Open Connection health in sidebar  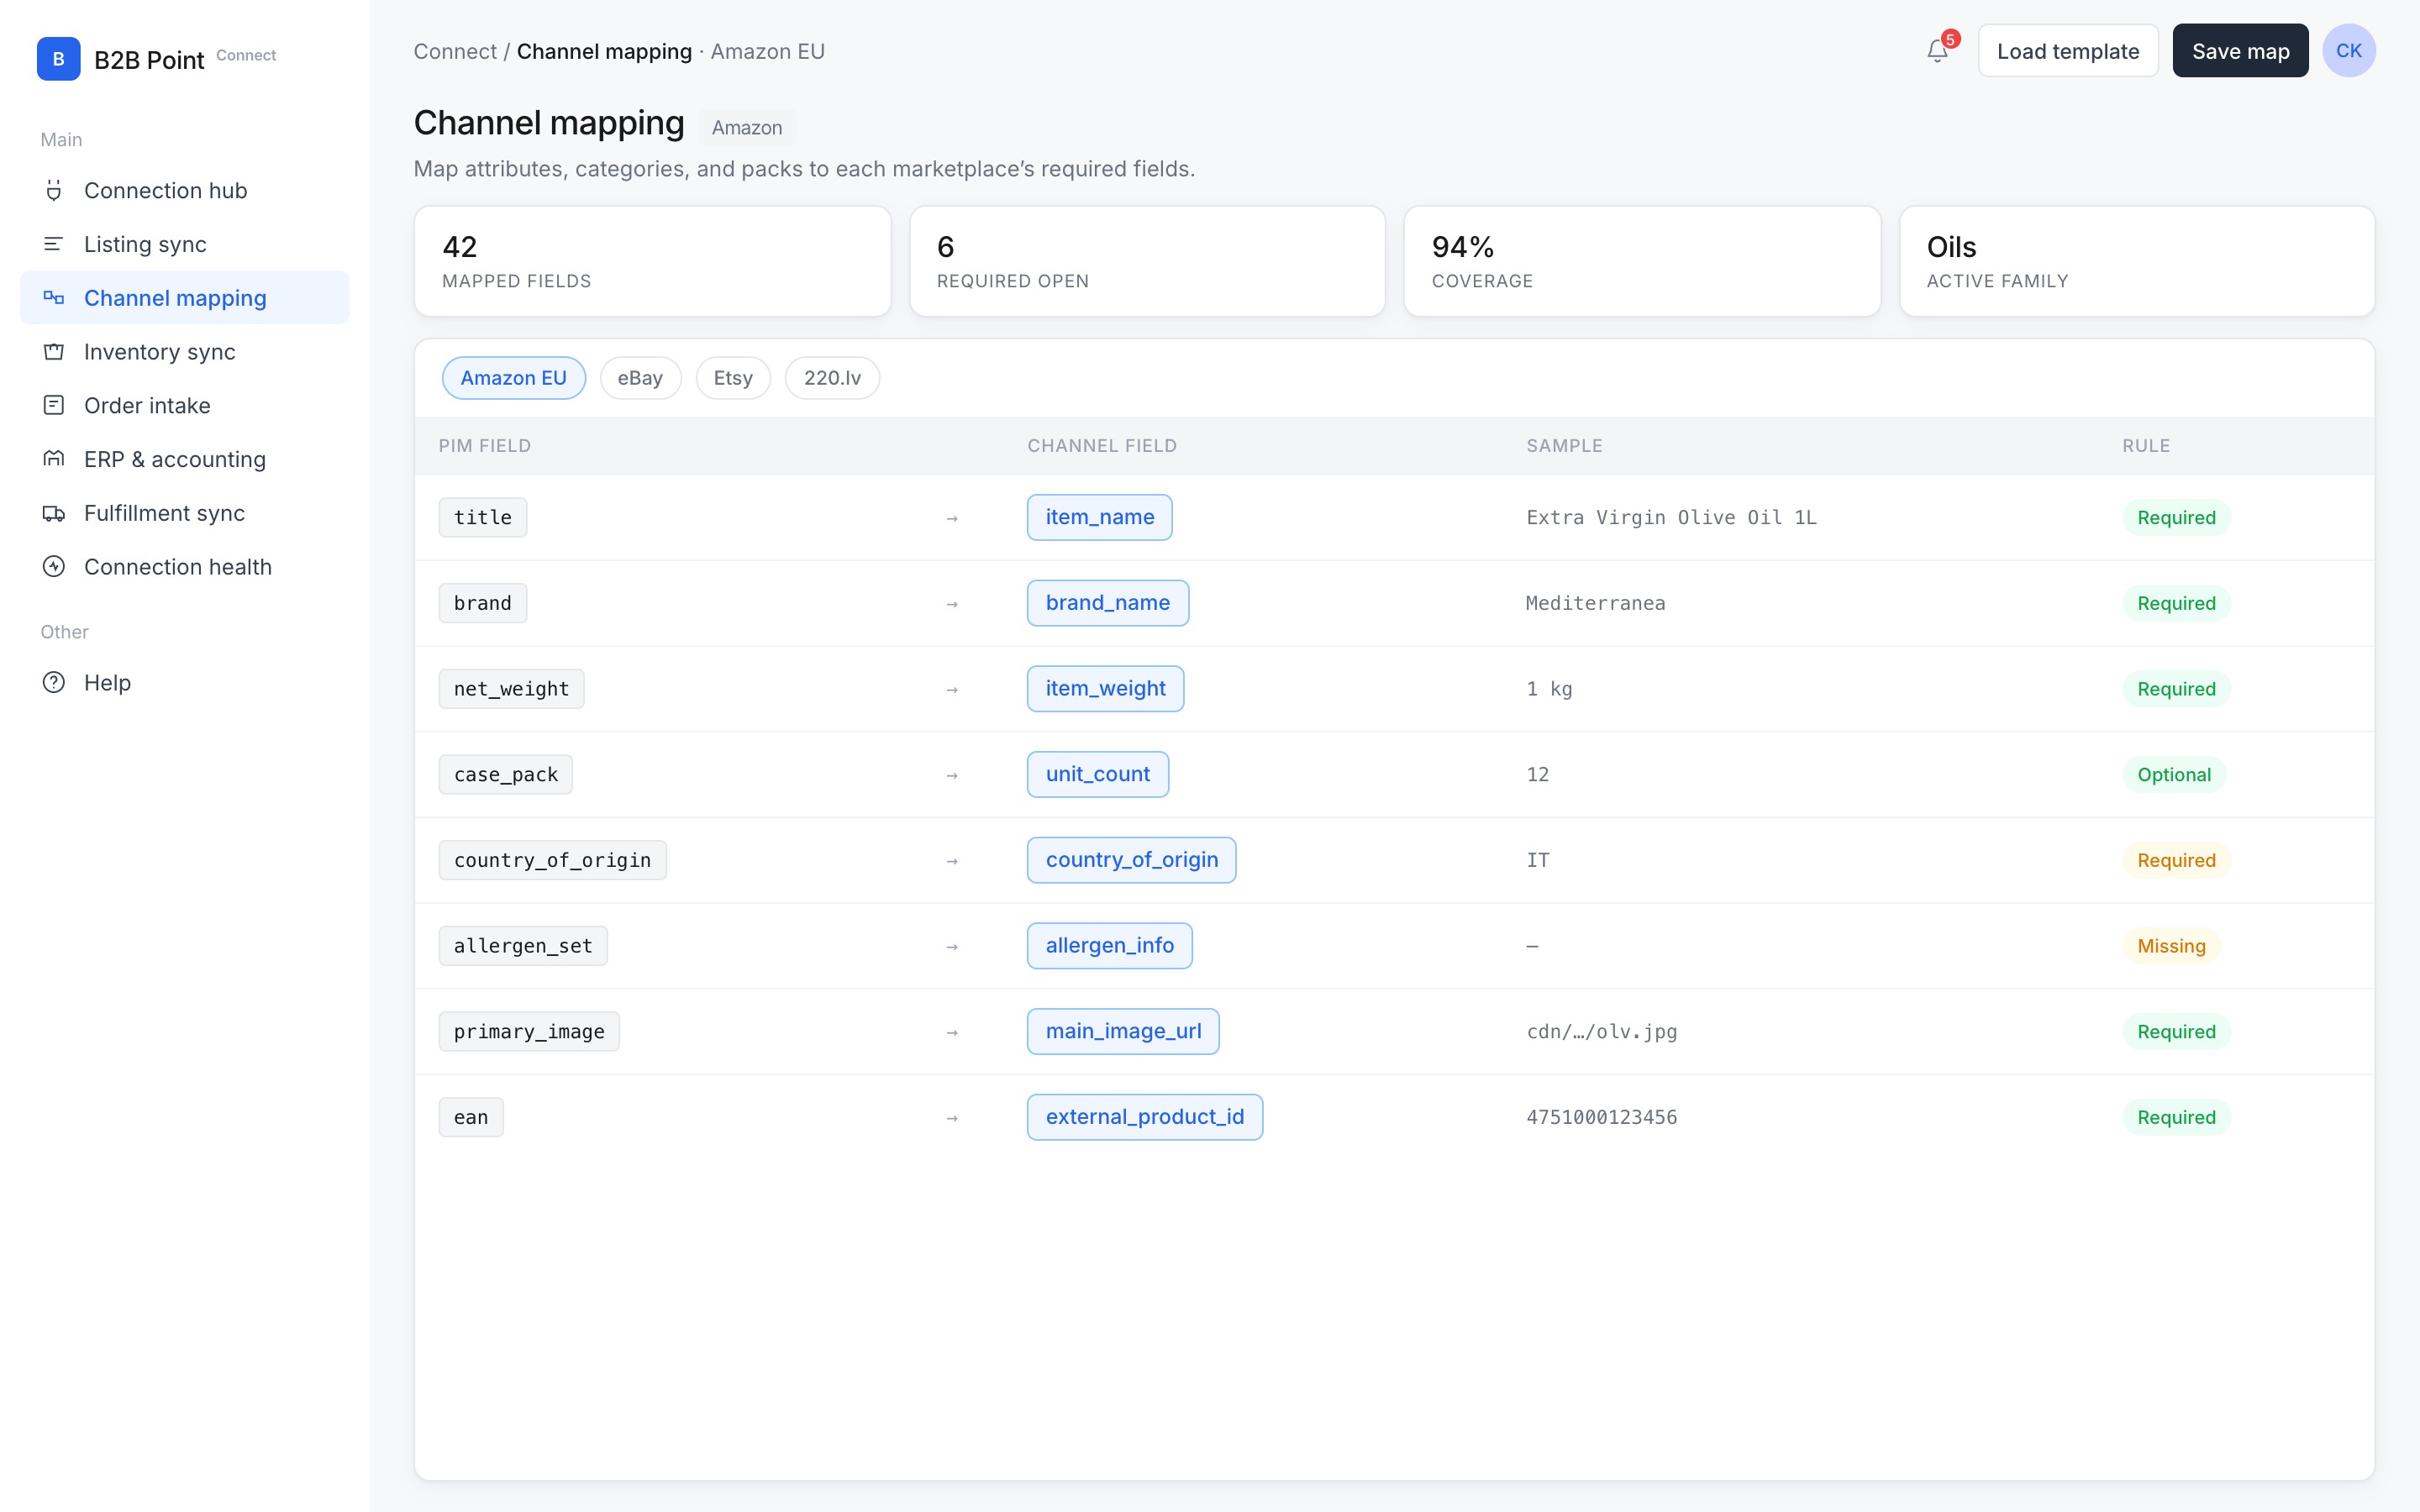click(x=185, y=567)
